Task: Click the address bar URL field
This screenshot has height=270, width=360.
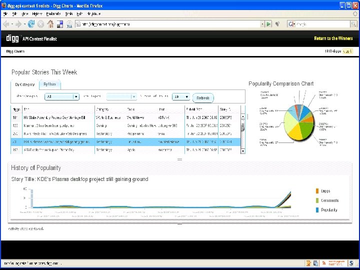Action: coord(171,24)
